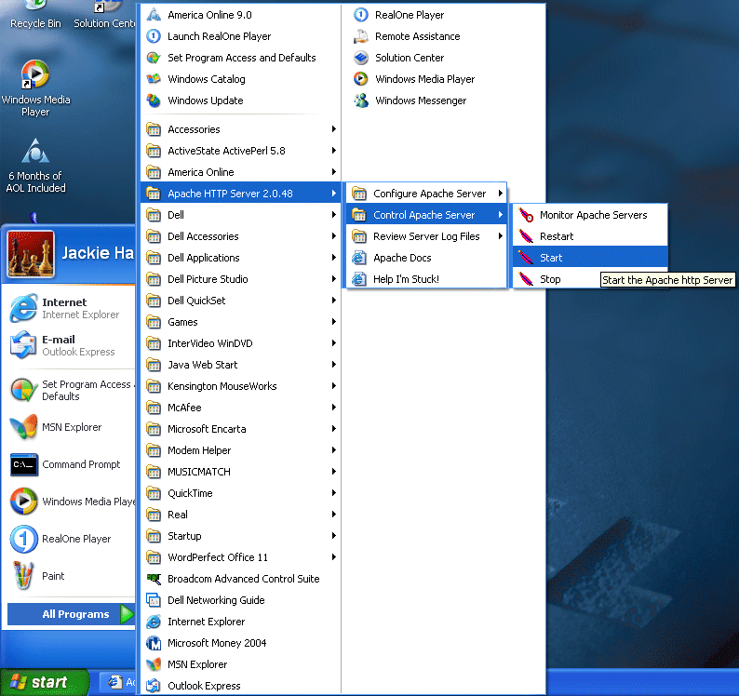The image size is (739, 696).
Task: Click the taskbar Internet Explorer window button
Action: coord(119,682)
